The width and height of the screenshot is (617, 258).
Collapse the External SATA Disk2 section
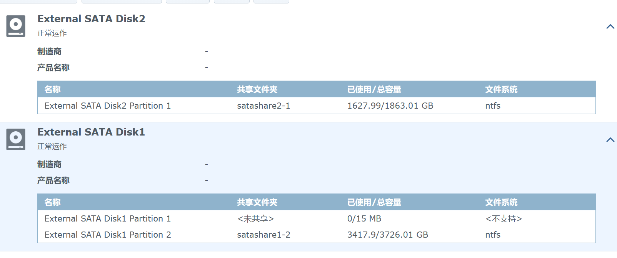[x=610, y=26]
